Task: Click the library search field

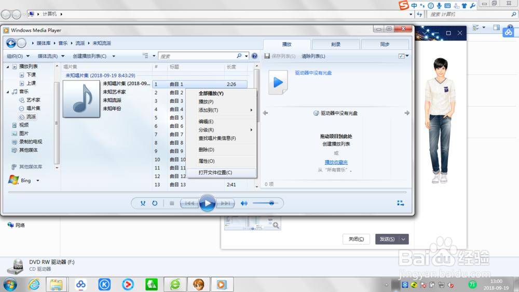Action: click(198, 56)
